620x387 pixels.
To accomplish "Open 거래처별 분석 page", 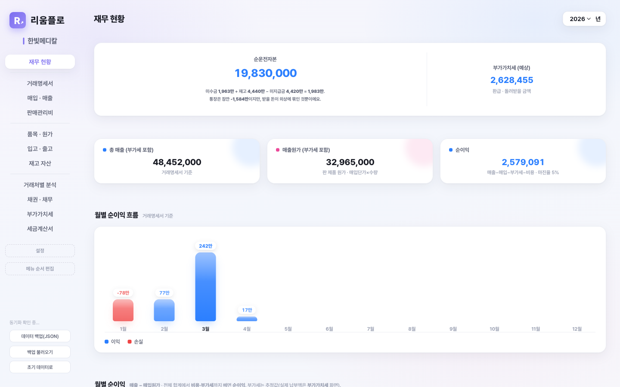I will coord(40,185).
